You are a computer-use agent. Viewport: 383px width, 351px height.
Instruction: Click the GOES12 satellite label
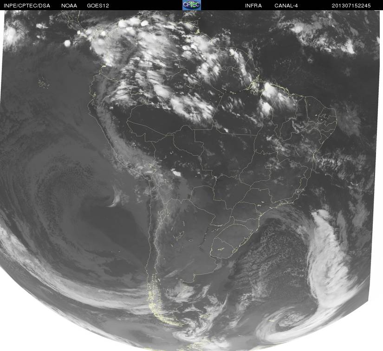pyautogui.click(x=98, y=6)
